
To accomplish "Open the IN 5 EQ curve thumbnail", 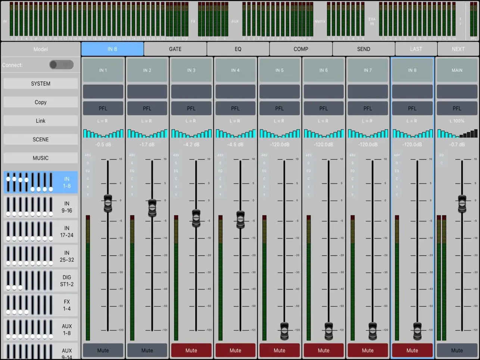I will (279, 133).
